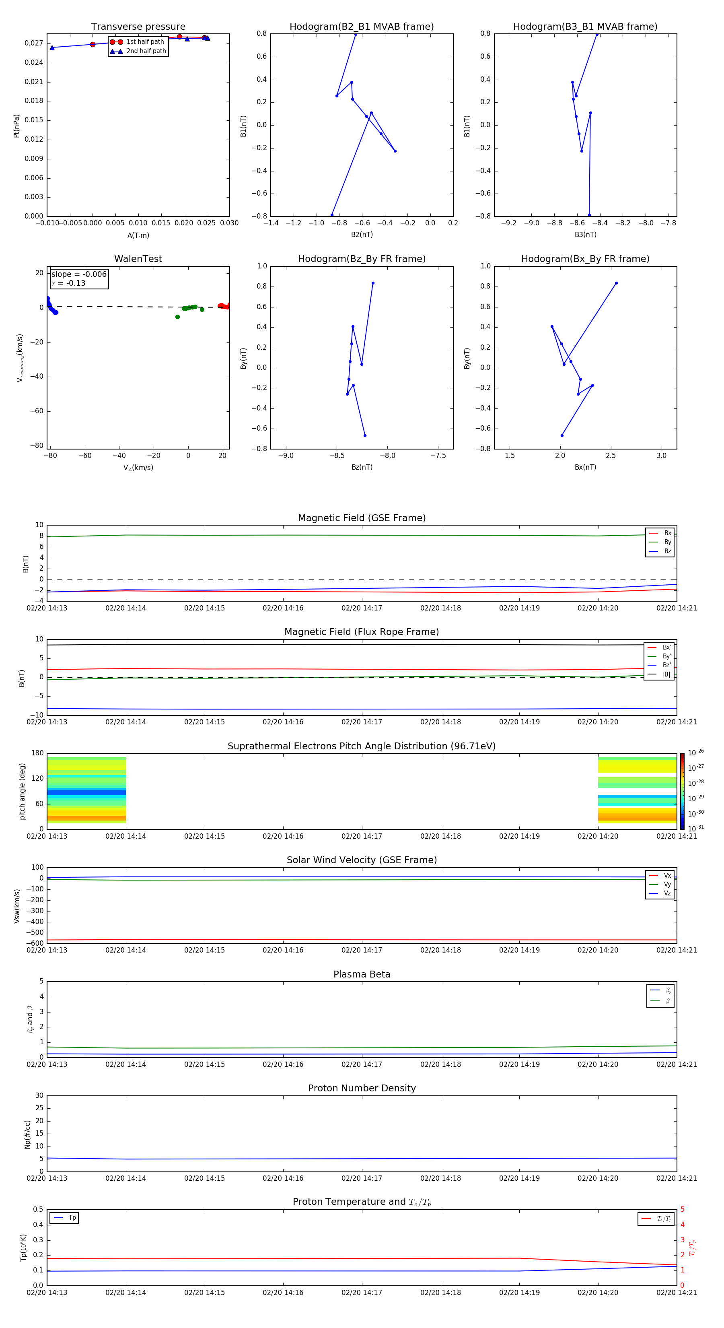Click the Transverse pressure plot title
Viewport: 724px width, 1328px height.
(x=138, y=27)
